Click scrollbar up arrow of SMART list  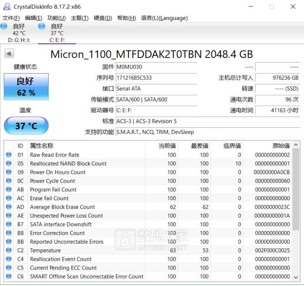tap(296, 145)
